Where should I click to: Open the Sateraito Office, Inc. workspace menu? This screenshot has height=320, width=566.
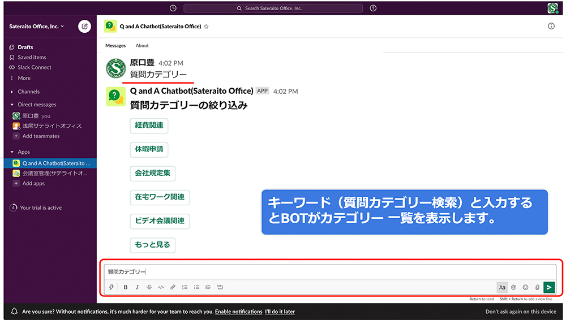click(x=36, y=27)
